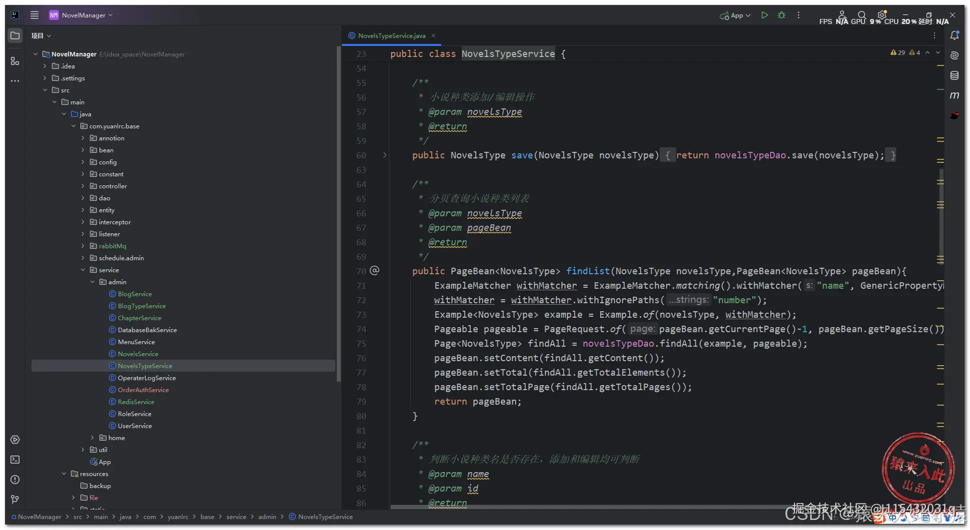Open the main hamburger menu
Screen dimensions: 970x530
34,15
